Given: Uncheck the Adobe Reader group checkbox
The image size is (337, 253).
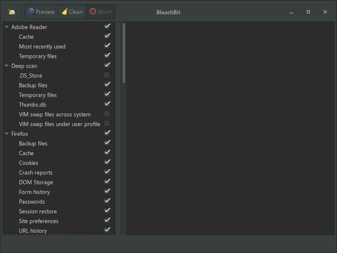Looking at the screenshot, I should click(107, 27).
